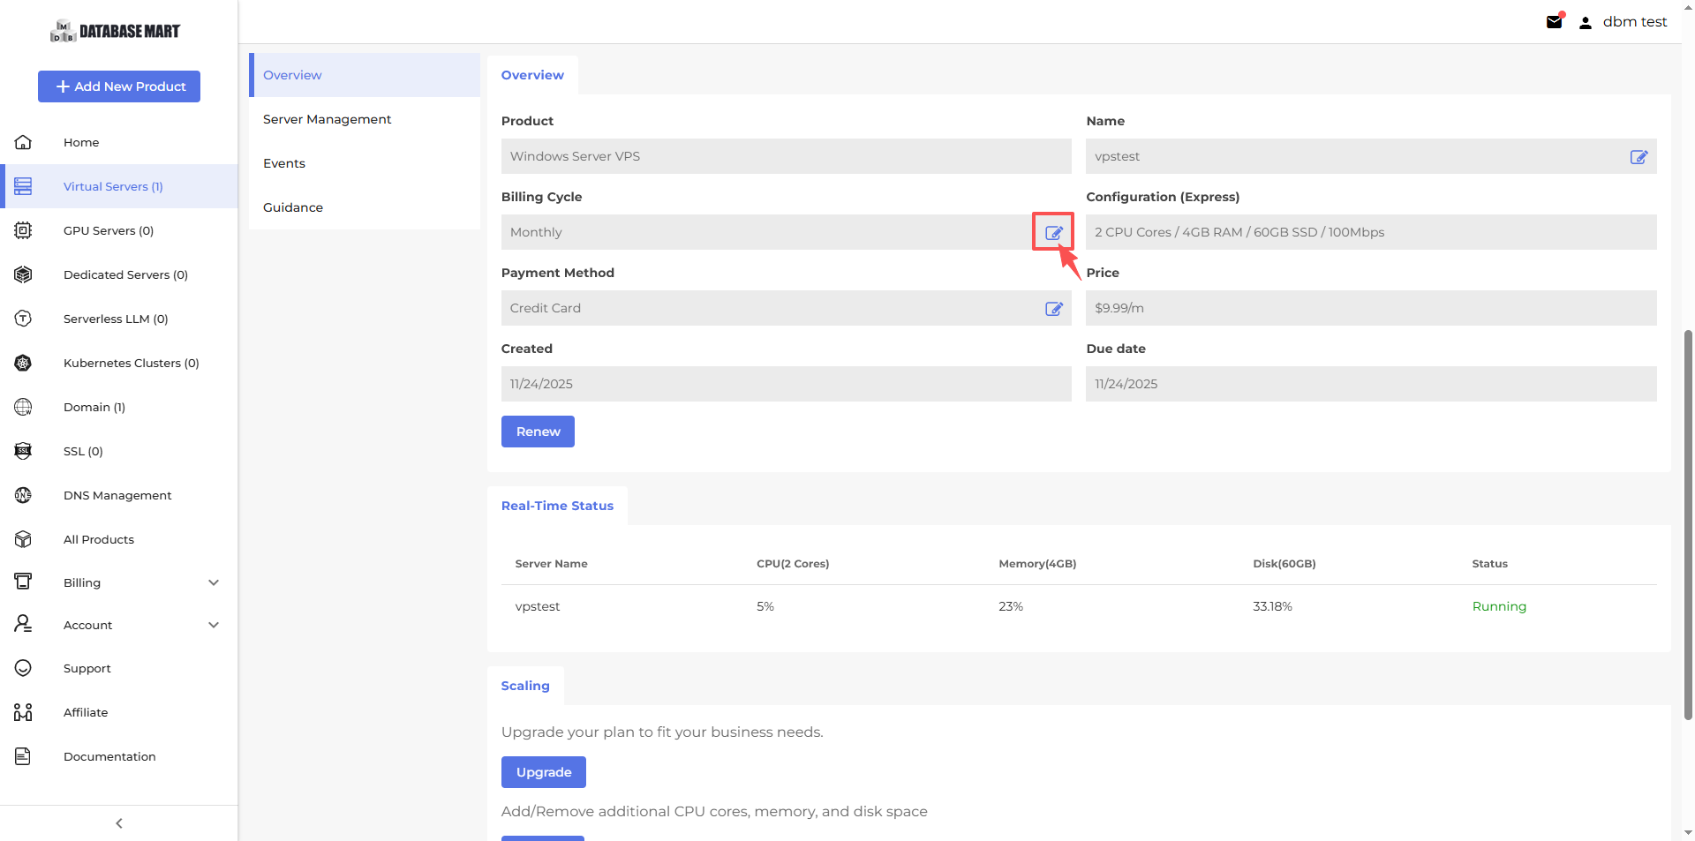Open the Guidance section
1695x841 pixels.
(365, 207)
